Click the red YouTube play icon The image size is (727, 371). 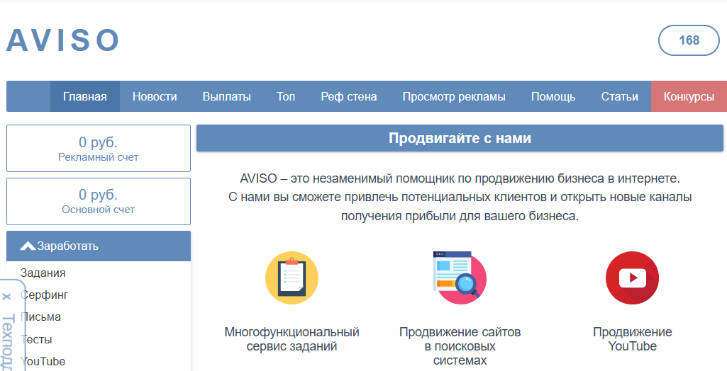pyautogui.click(x=632, y=278)
